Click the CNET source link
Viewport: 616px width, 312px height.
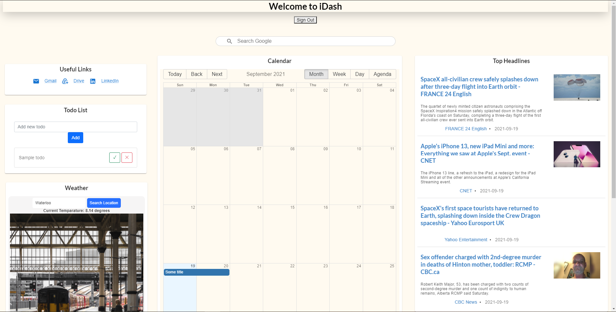[x=466, y=191]
